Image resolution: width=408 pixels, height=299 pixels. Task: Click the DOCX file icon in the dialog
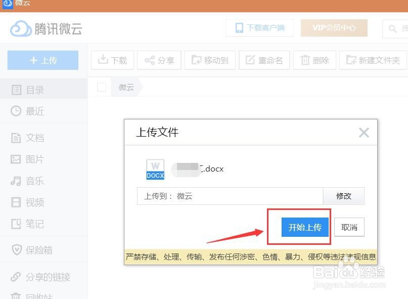coord(155,169)
